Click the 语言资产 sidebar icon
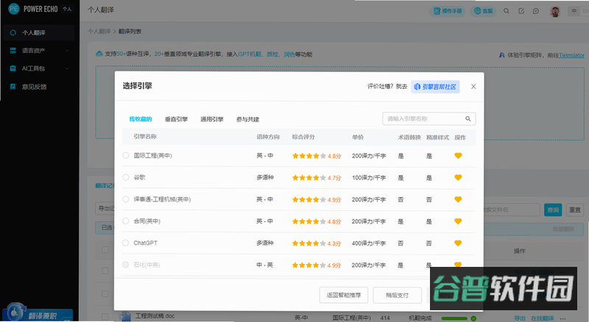 pyautogui.click(x=13, y=50)
